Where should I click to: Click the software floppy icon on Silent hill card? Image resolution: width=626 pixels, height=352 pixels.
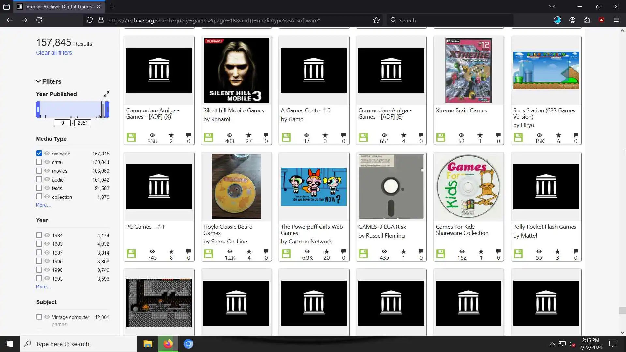point(209,138)
